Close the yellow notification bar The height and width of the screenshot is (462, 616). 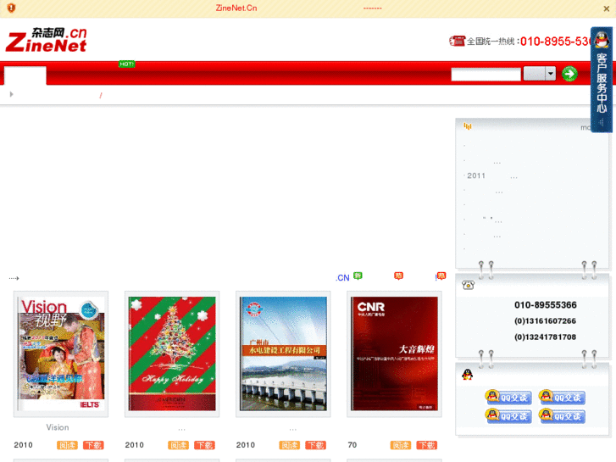606,8
